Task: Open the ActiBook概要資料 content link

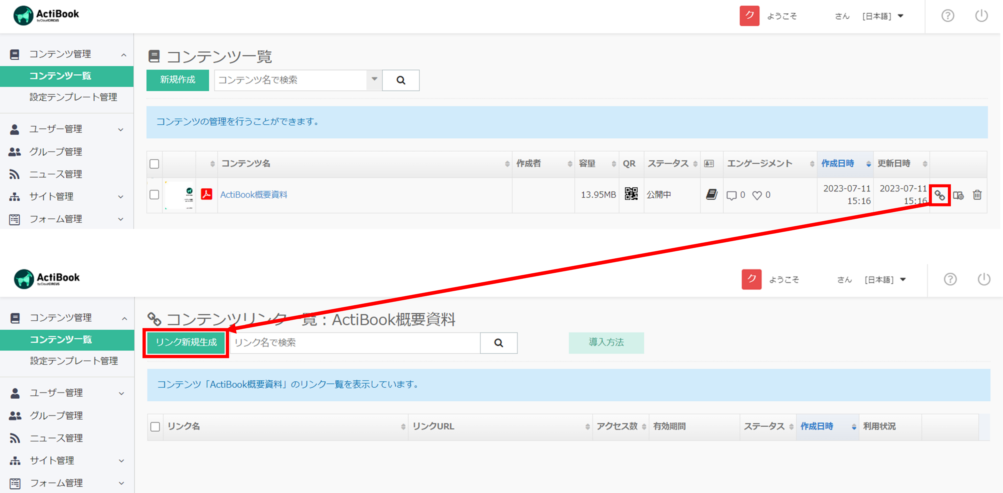Action: pos(254,195)
